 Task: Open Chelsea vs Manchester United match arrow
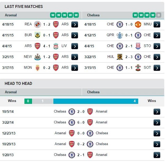(157, 25)
